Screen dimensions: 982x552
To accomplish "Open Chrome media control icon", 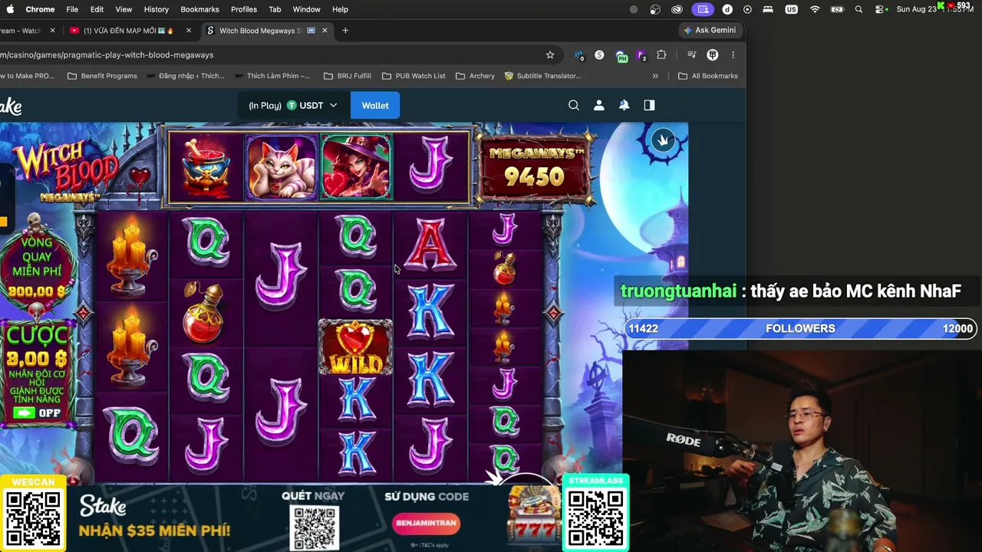I will point(691,55).
